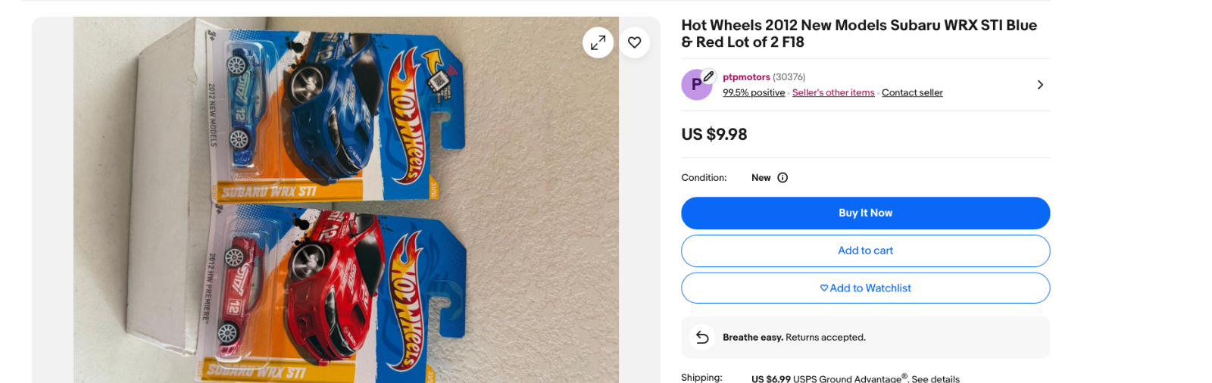The image size is (1212, 383).
Task: Click the seller's purple P avatar
Action: [x=695, y=86]
